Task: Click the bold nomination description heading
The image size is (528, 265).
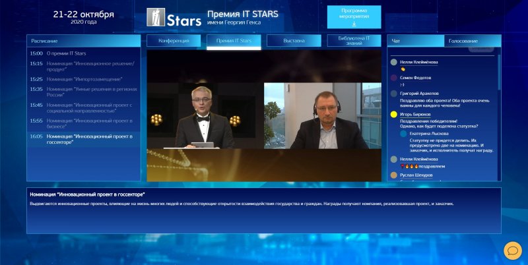Action: (x=87, y=194)
